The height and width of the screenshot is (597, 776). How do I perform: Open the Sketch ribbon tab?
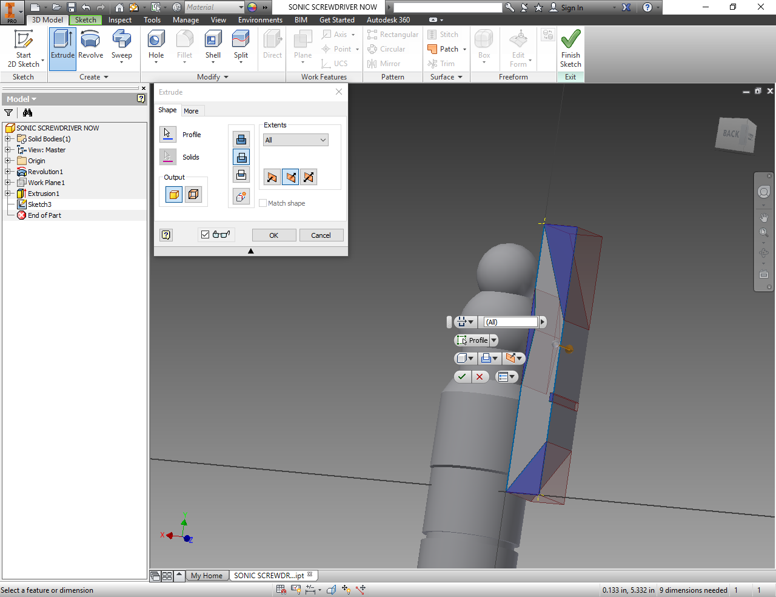85,20
